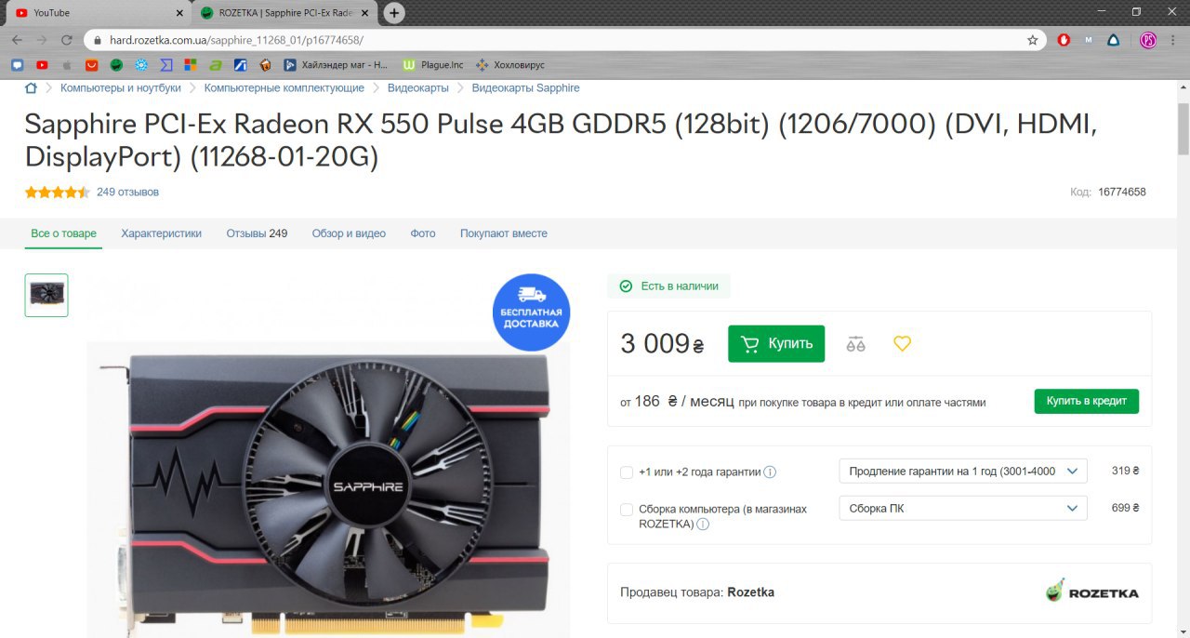This screenshot has height=638, width=1190.
Task: Open the green smiley Rozetka bookmark
Action: click(116, 65)
